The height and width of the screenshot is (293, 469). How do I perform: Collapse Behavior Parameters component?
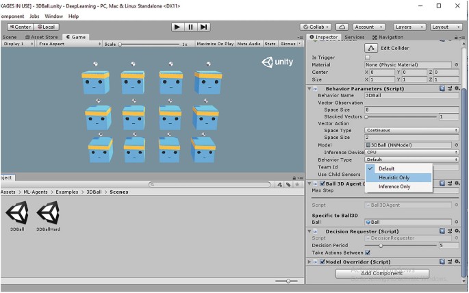(x=309, y=89)
